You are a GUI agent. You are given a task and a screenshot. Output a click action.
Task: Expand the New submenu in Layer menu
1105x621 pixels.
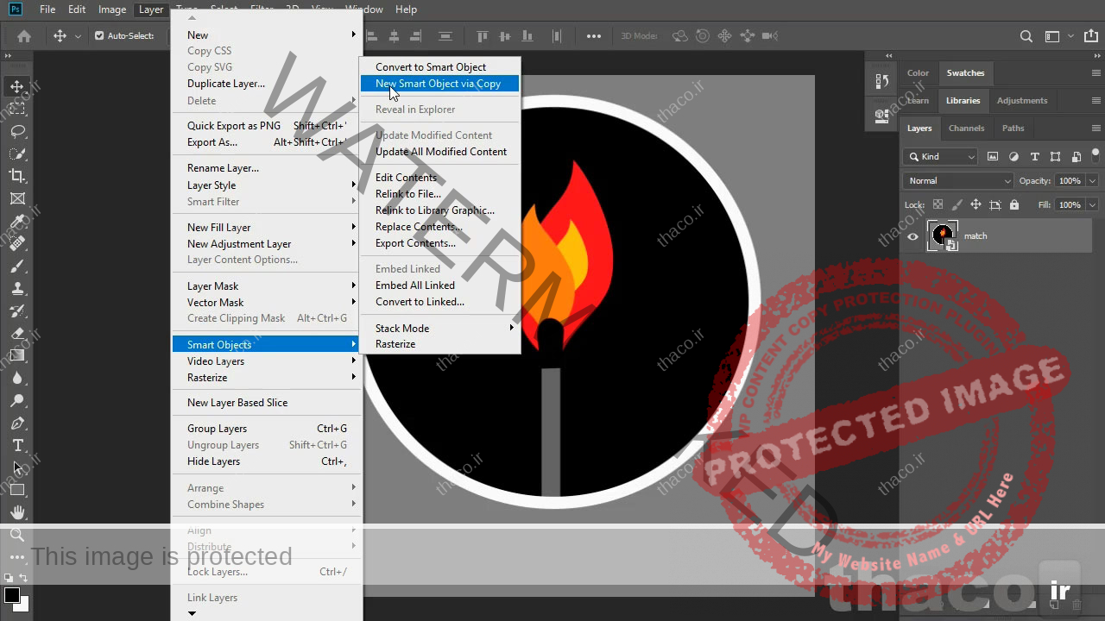268,35
